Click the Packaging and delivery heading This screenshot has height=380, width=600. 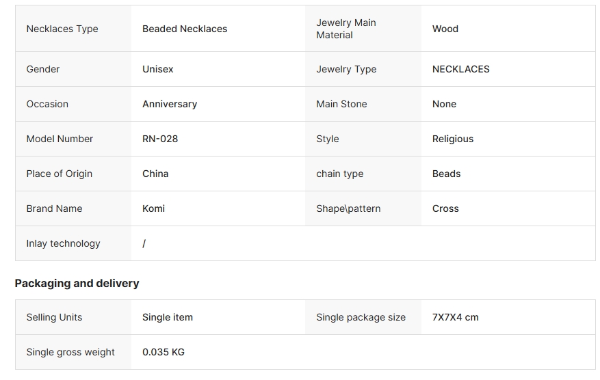(77, 283)
